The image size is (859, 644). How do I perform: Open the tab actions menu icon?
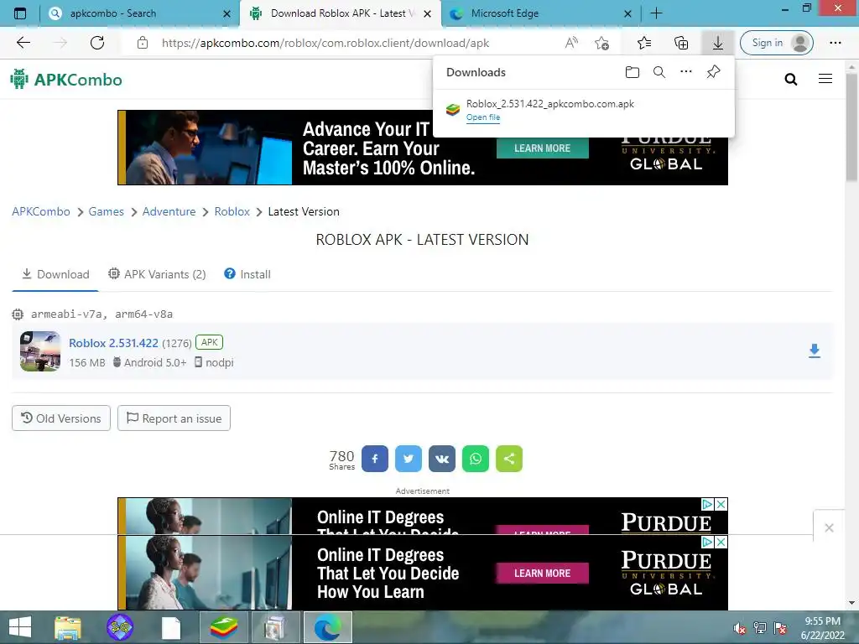20,13
